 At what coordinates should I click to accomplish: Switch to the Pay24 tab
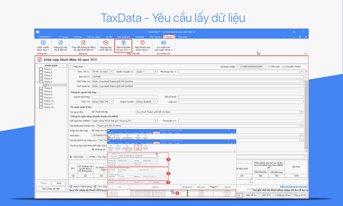point(169,37)
